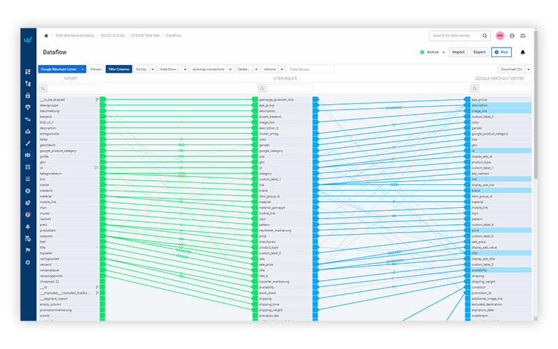Click the 'up' logo in the sidebar

(28, 40)
